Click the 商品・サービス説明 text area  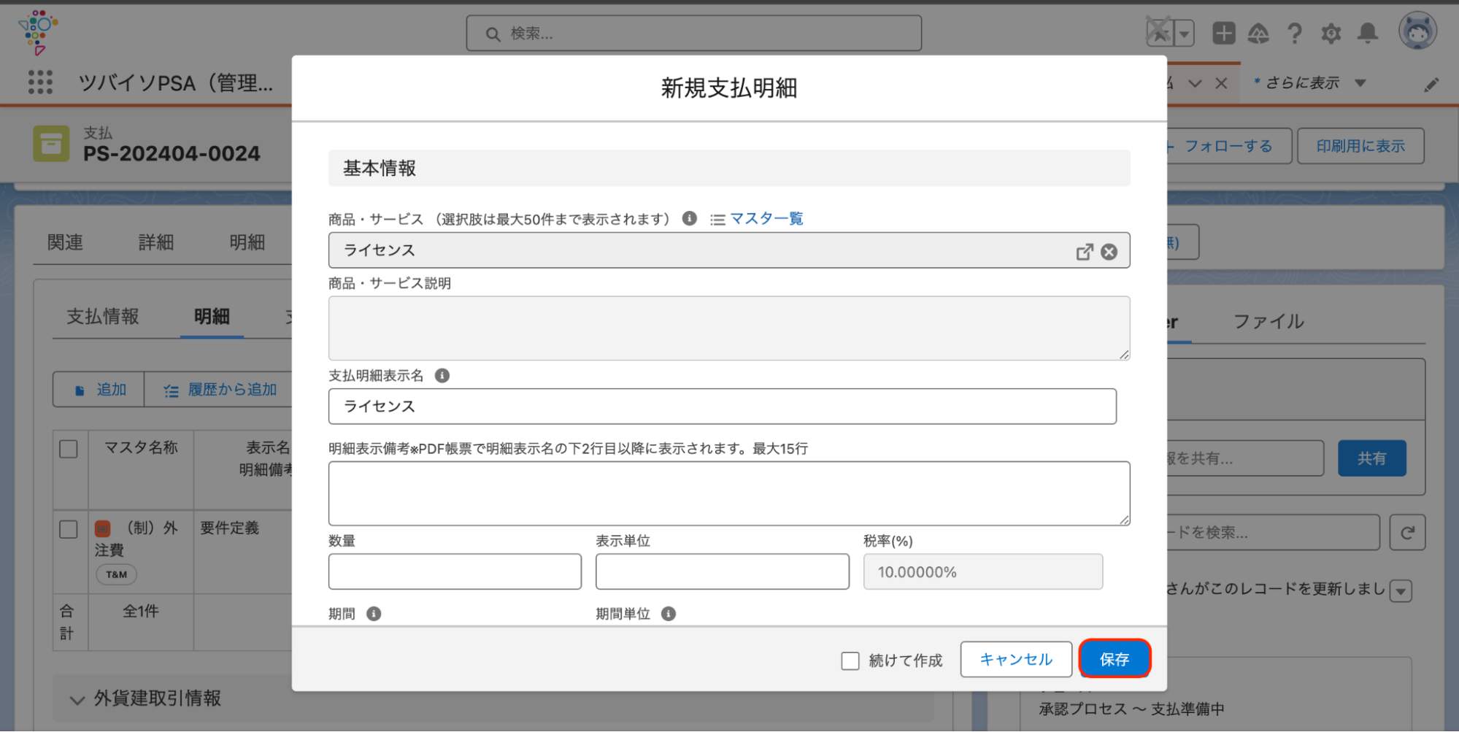click(728, 328)
